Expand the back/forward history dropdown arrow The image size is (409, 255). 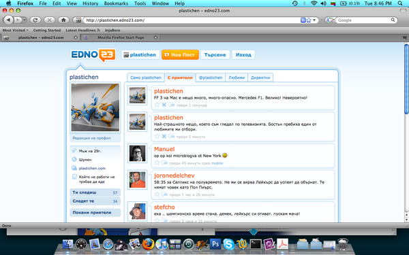(x=25, y=20)
